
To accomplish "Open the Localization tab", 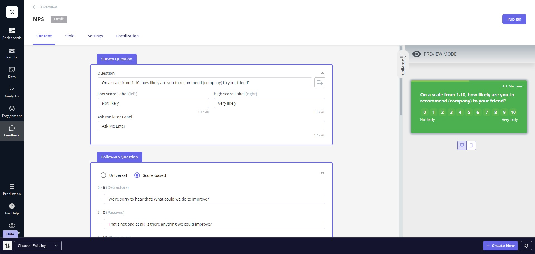I will 127,36.
